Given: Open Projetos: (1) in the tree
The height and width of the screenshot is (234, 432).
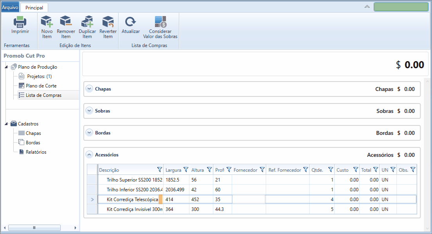Looking at the screenshot, I should (x=40, y=76).
